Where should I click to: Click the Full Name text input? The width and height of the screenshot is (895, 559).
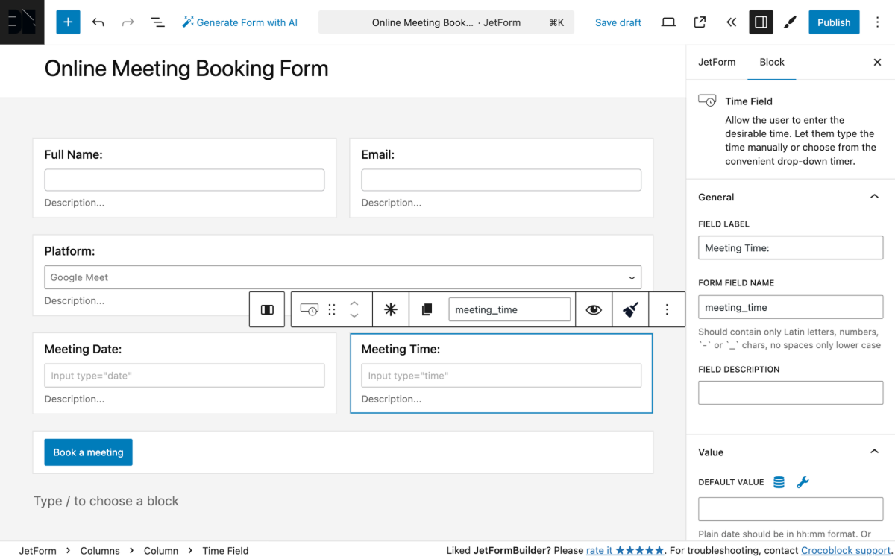[184, 180]
